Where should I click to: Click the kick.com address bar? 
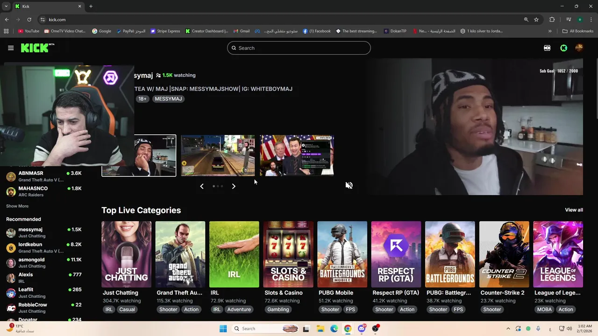tap(280, 20)
